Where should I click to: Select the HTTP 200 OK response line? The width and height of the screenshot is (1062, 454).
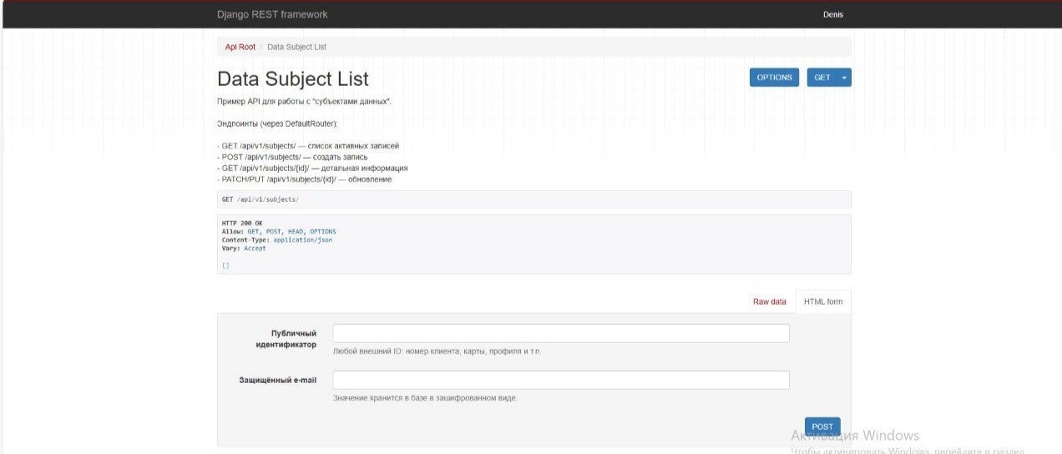242,223
